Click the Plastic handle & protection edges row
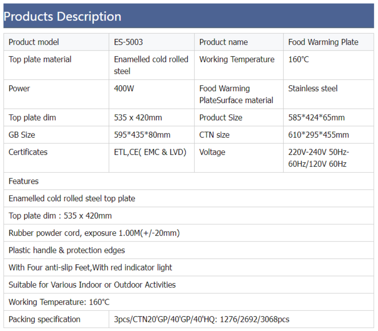Viewport: 378px width, 331px height. [x=67, y=251]
